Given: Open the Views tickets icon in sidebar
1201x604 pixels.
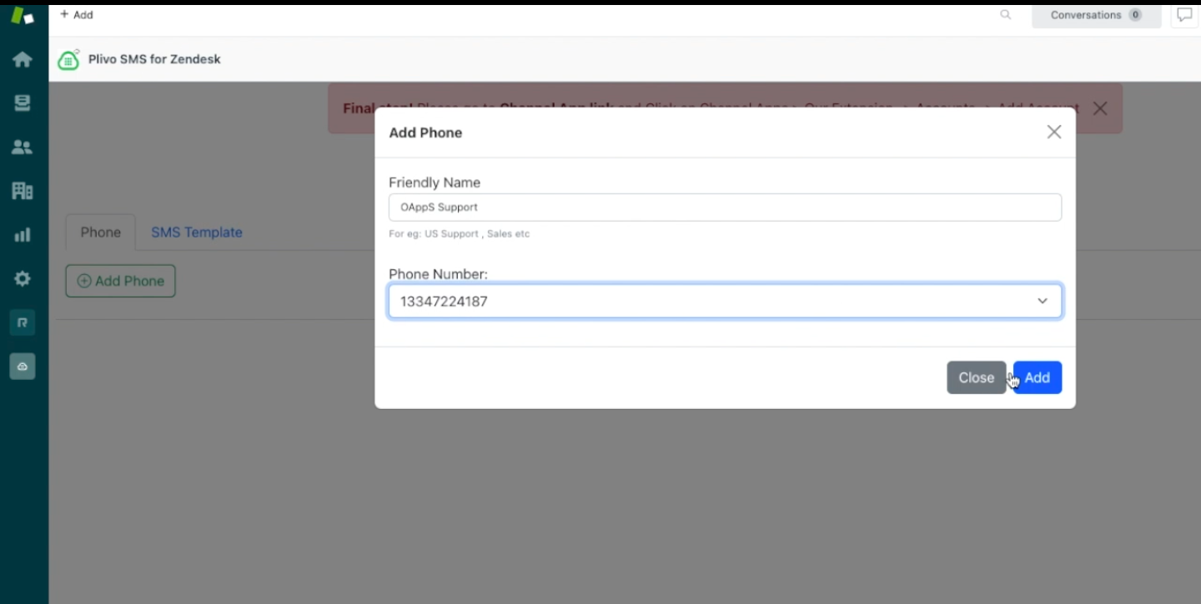Looking at the screenshot, I should tap(23, 103).
